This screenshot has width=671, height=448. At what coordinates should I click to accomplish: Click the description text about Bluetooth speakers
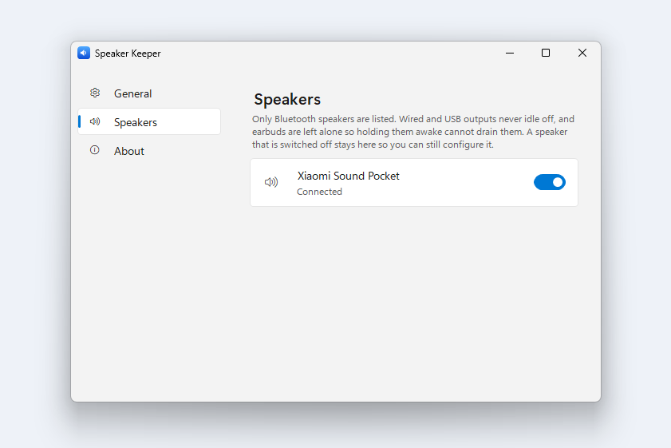click(x=413, y=132)
